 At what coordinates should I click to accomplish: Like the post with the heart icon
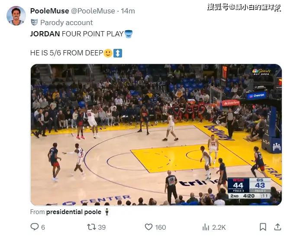tap(148, 227)
